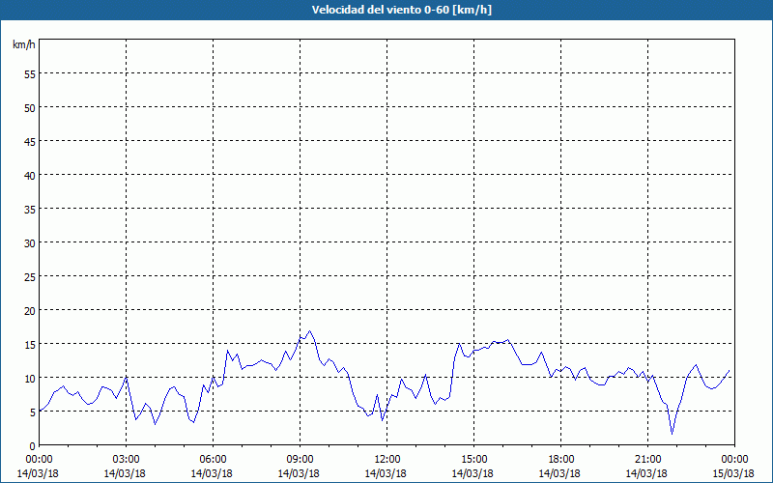Click the title 'Velocidad del viento 0-60 [km/h]'
773x483 pixels.
(x=401, y=10)
